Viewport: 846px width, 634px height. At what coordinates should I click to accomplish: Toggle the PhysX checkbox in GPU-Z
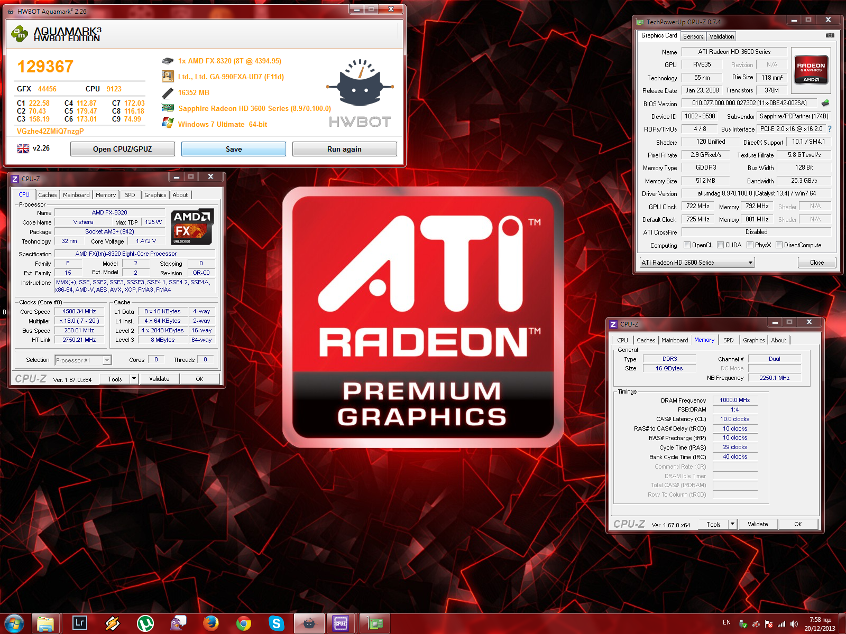click(750, 245)
